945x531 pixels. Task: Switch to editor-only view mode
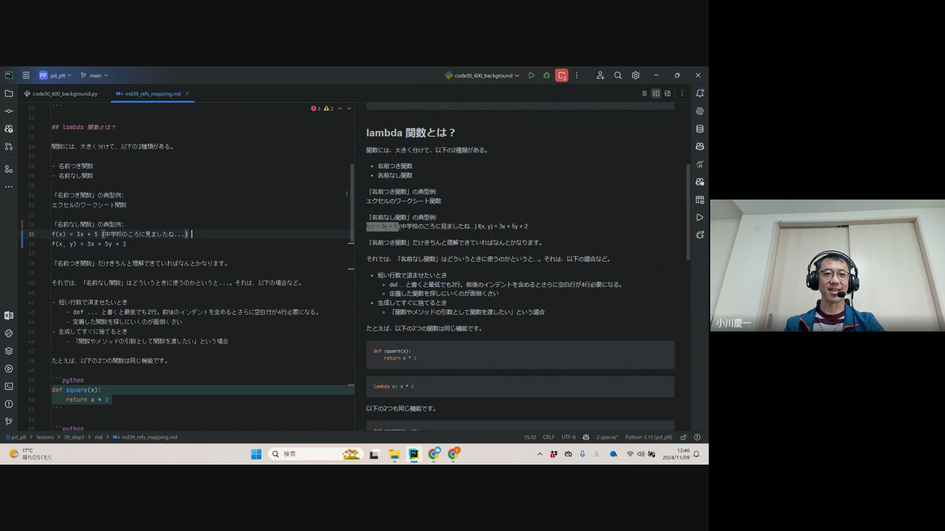pyautogui.click(x=644, y=93)
